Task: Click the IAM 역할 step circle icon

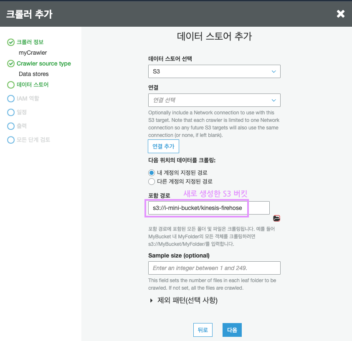Action: pyautogui.click(x=11, y=99)
